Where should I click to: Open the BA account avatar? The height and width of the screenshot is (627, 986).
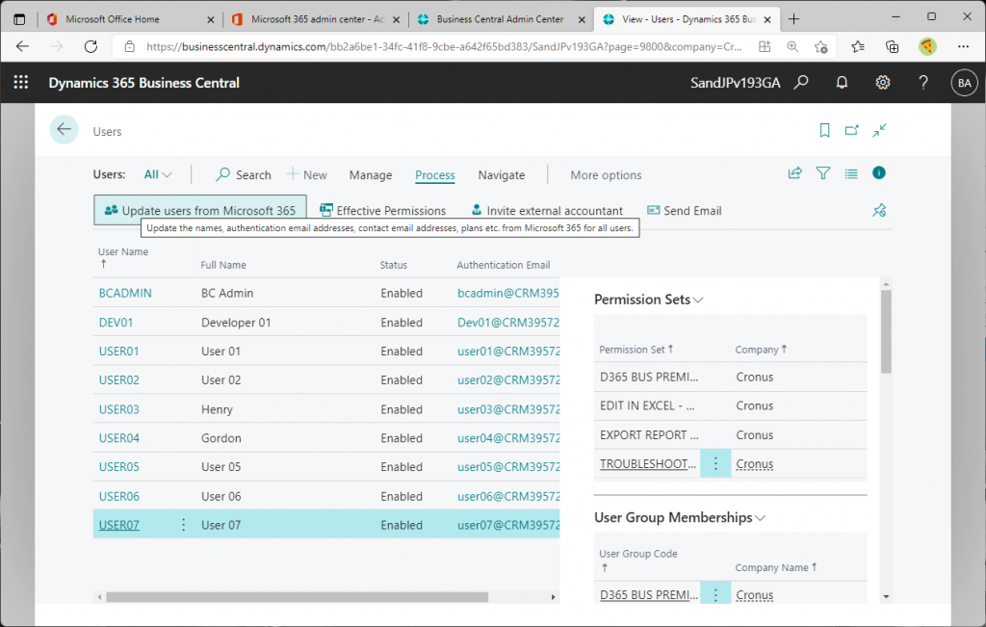(x=964, y=83)
